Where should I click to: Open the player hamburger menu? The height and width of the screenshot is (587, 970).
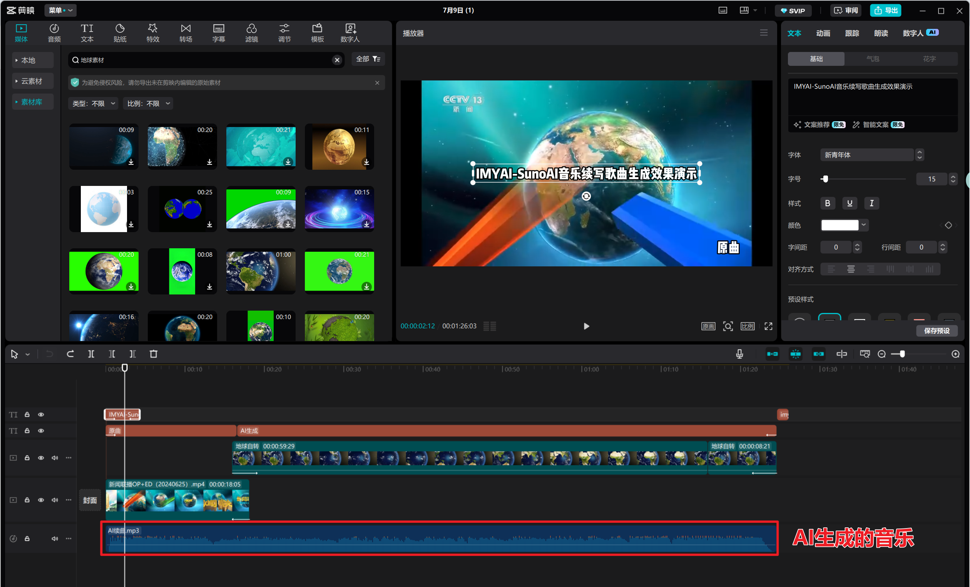[763, 33]
